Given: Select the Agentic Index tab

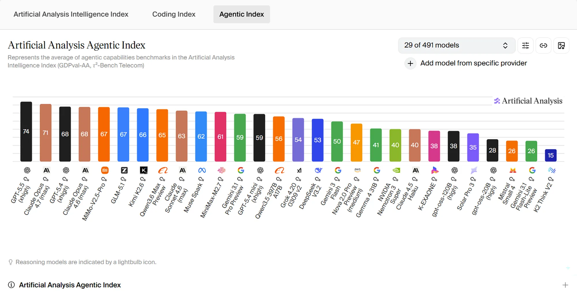Looking at the screenshot, I should (x=241, y=14).
